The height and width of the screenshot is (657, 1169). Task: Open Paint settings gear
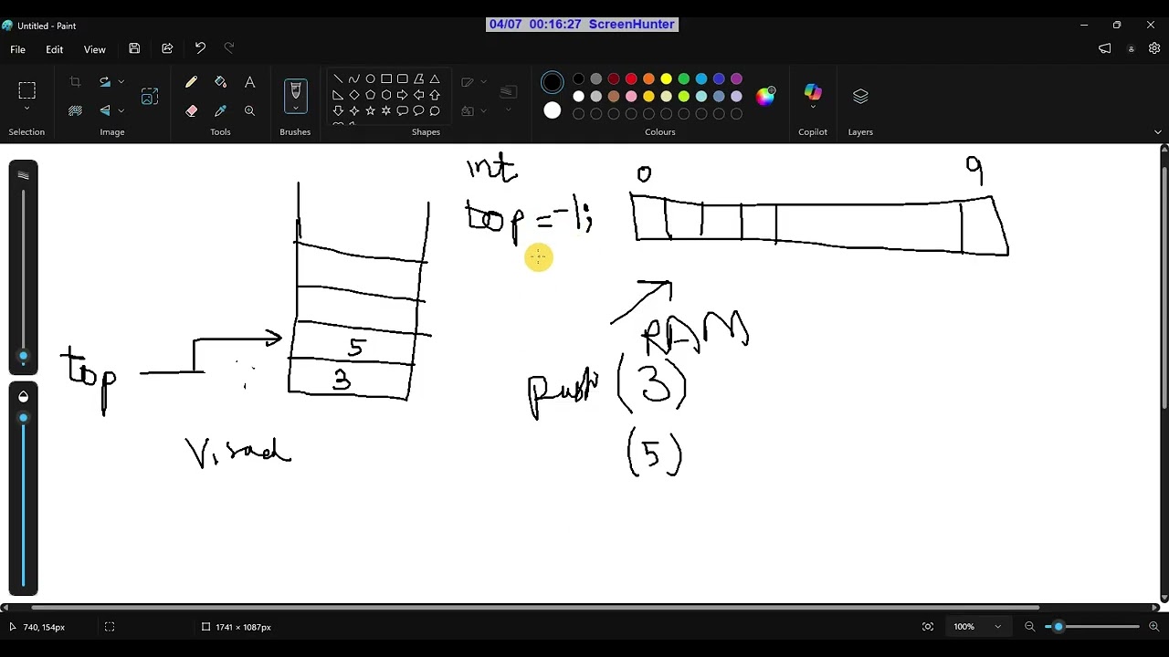tap(1155, 48)
